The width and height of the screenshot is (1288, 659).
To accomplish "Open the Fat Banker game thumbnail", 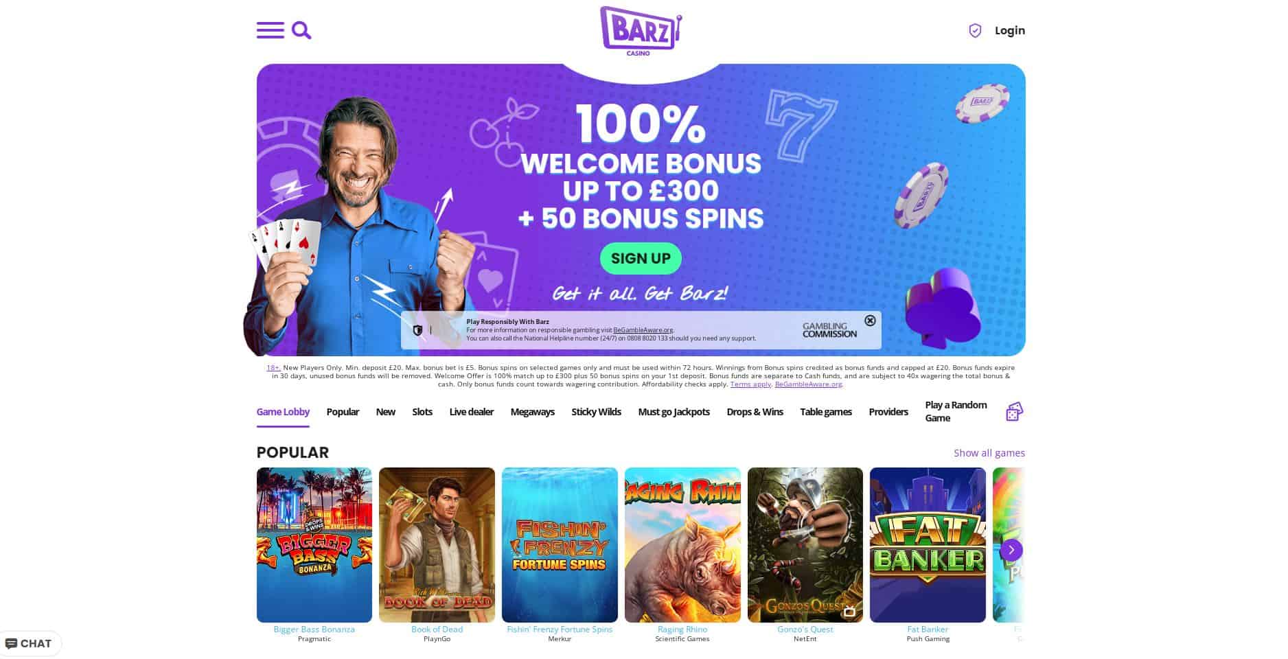I will (928, 545).
